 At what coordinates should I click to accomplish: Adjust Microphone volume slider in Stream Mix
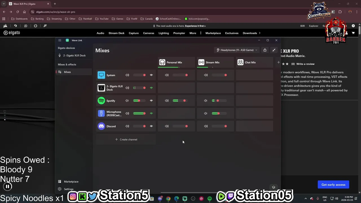point(219,113)
